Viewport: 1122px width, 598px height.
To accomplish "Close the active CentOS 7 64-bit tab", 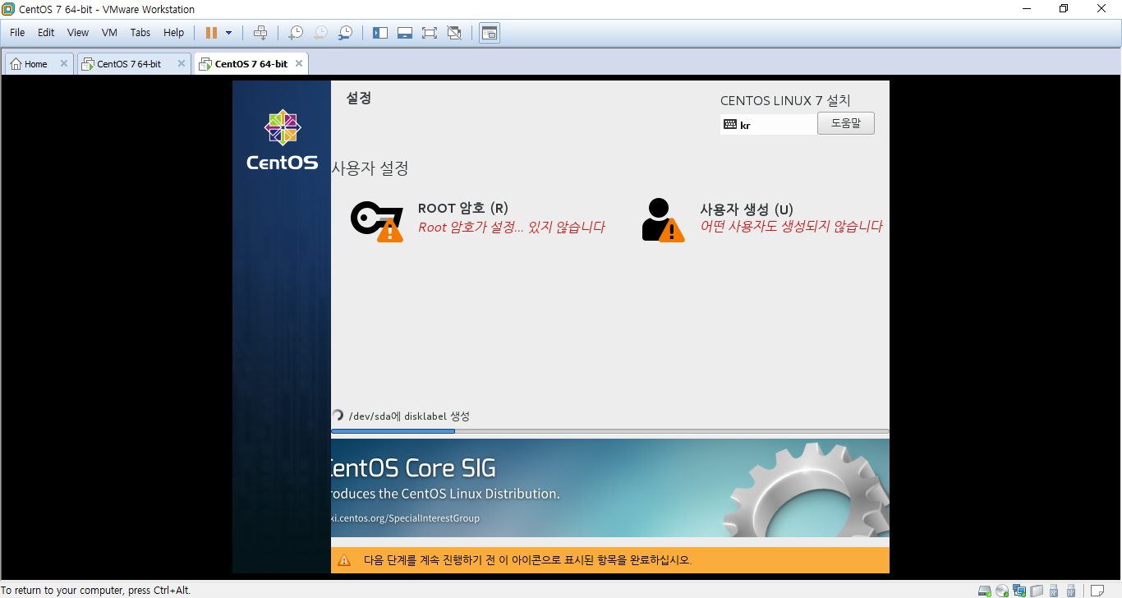I will (x=299, y=63).
